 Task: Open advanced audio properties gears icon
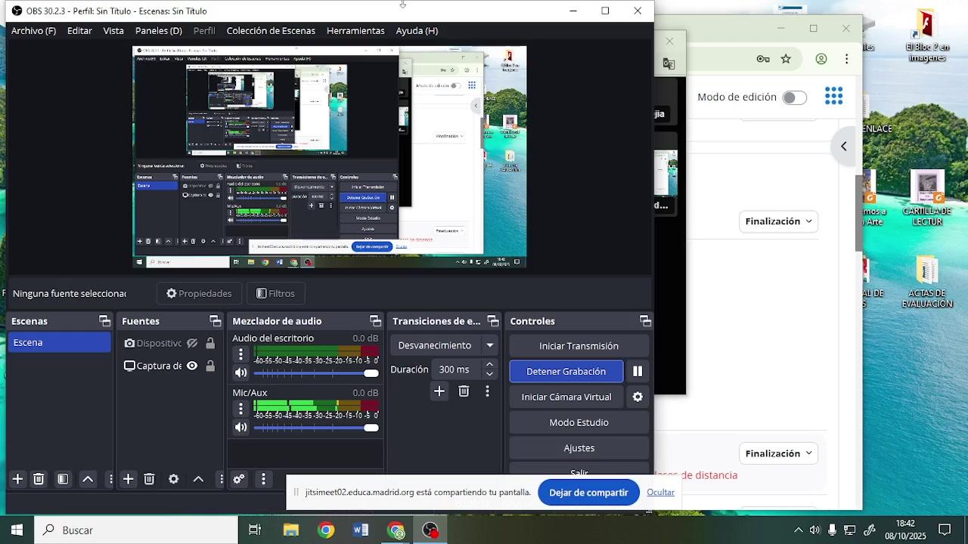coord(239,479)
